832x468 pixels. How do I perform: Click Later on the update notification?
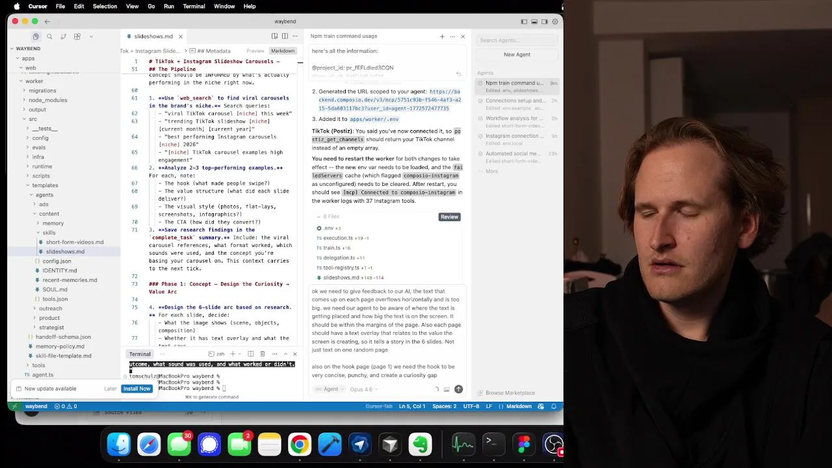click(110, 389)
